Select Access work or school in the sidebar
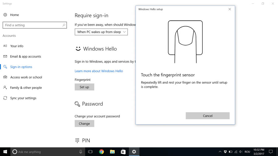278x156 pixels. coord(26,77)
